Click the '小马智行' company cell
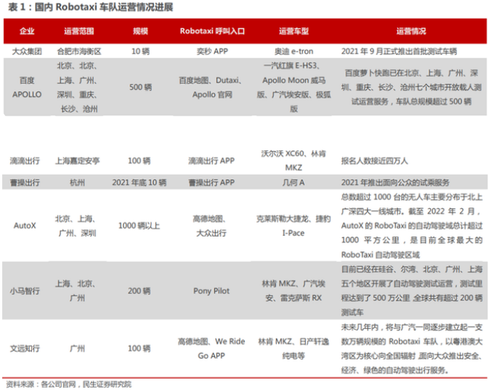 (x=25, y=291)
